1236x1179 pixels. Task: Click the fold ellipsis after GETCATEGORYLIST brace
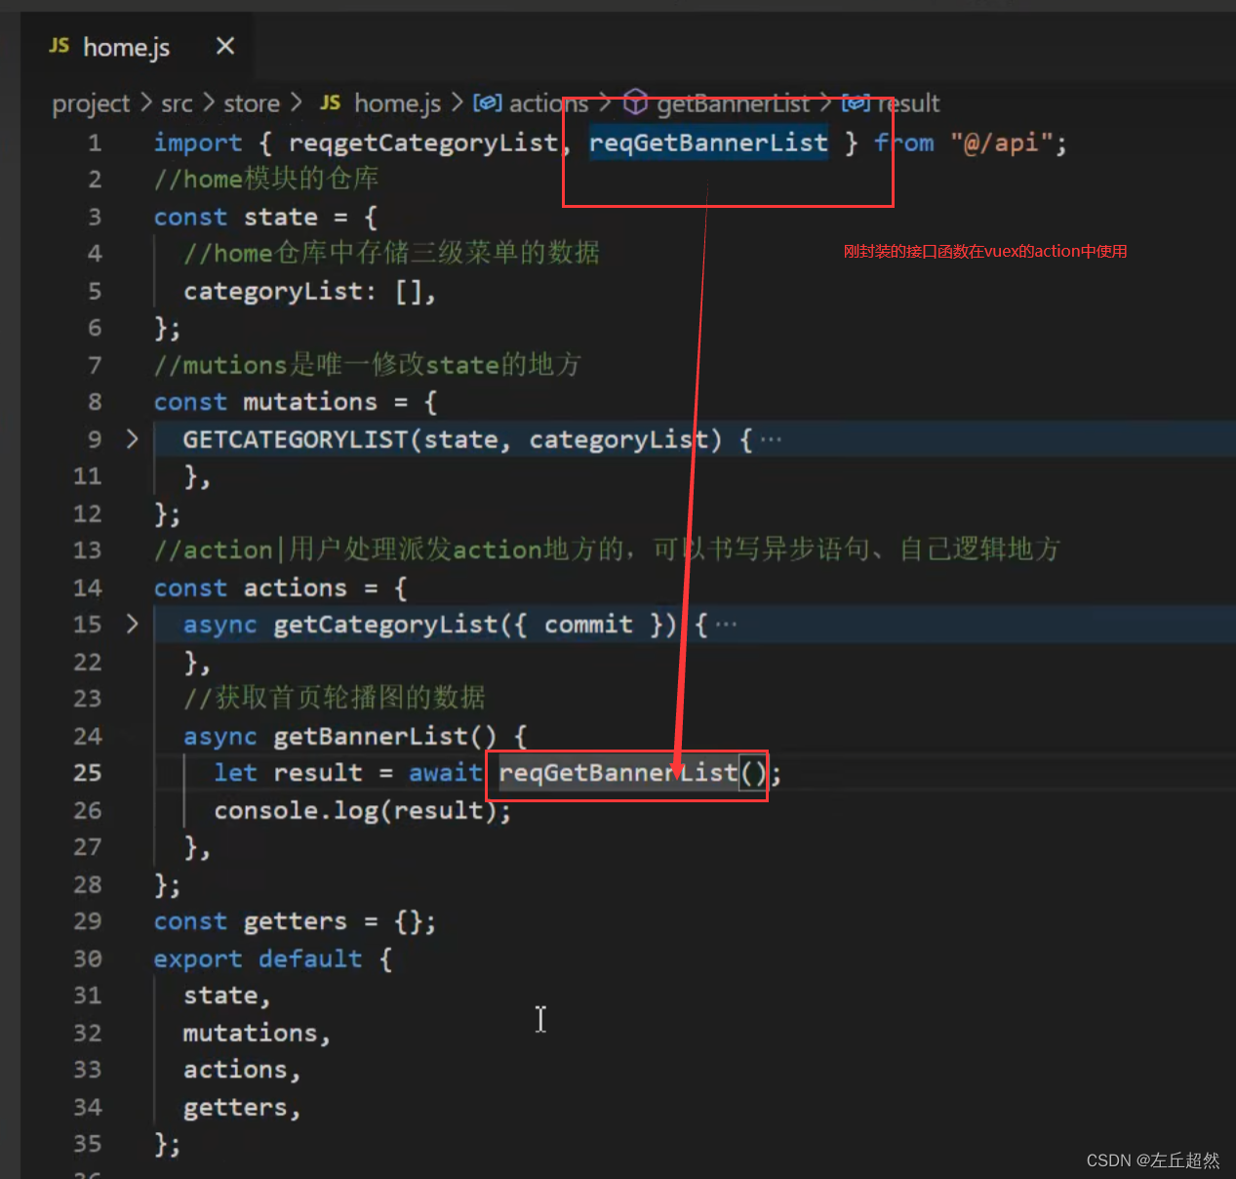click(x=771, y=439)
